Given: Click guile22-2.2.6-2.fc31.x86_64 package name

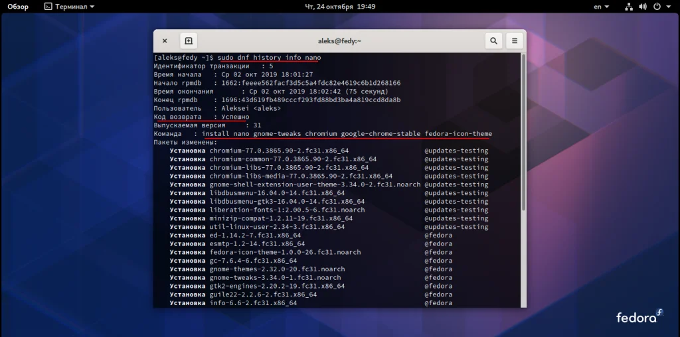Looking at the screenshot, I should [263, 295].
